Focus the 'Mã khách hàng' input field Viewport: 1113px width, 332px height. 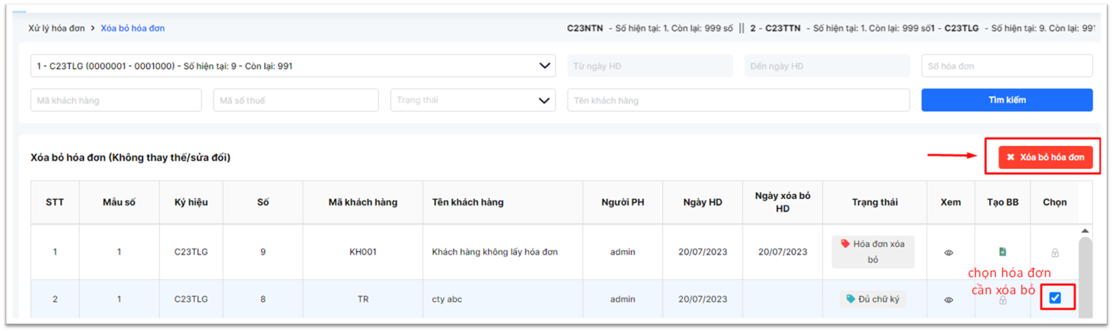[x=116, y=101]
